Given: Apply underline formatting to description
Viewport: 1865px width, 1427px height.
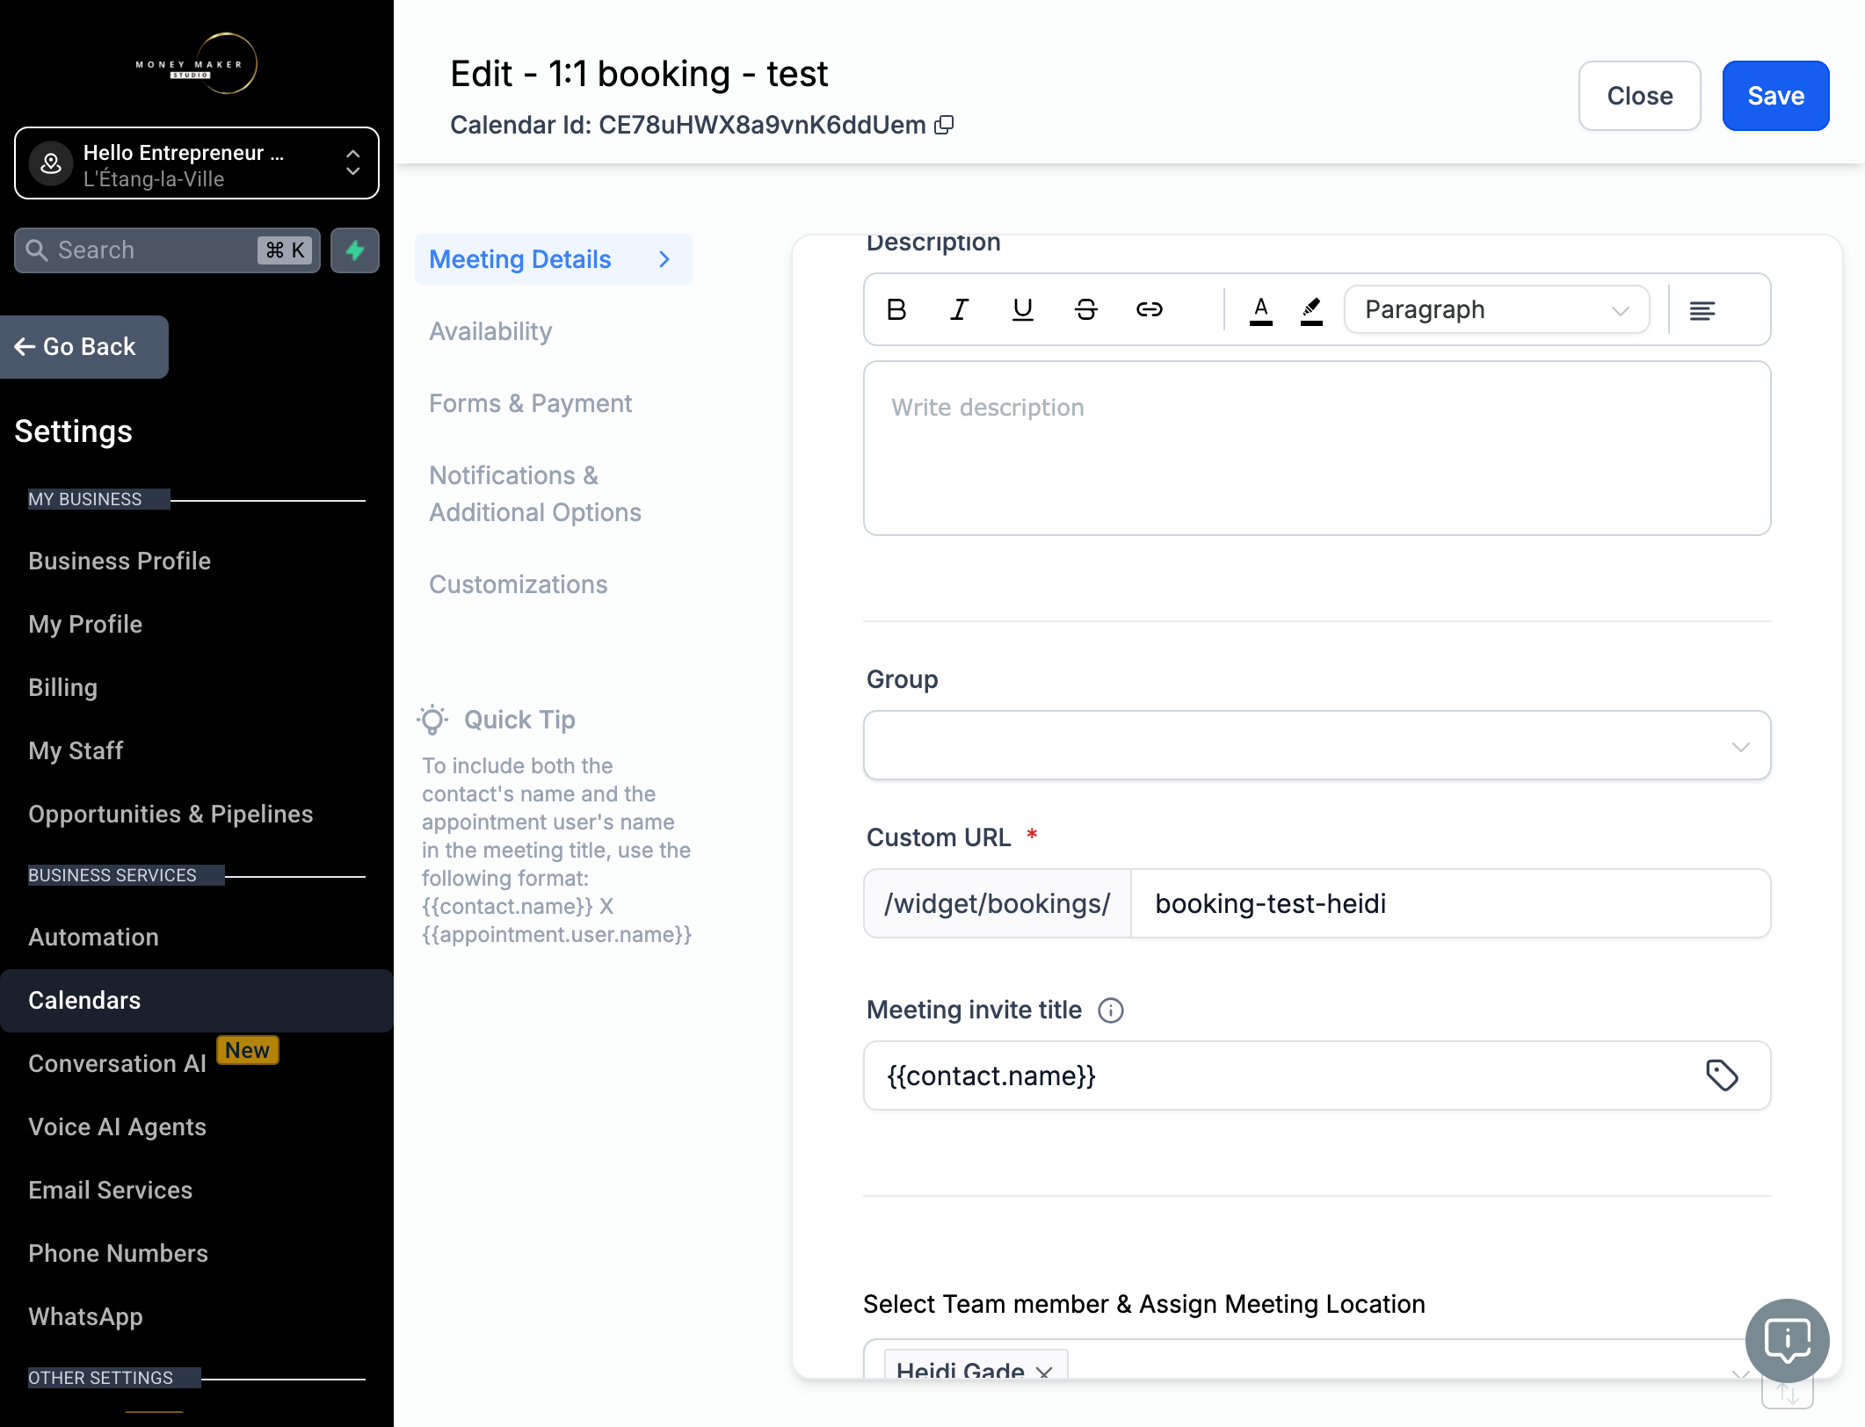Looking at the screenshot, I should point(1023,309).
